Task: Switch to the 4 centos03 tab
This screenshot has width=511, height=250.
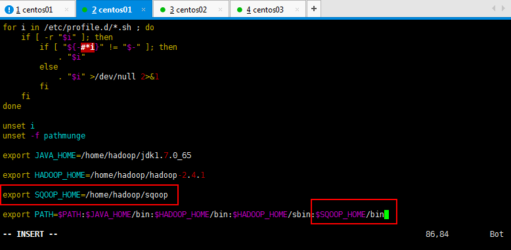Action: (x=268, y=9)
